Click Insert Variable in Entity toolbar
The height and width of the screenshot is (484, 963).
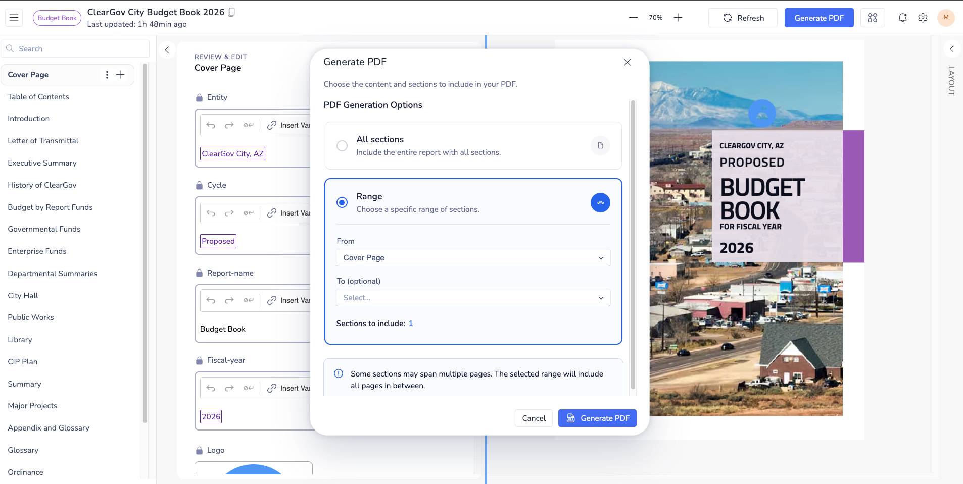click(x=288, y=125)
